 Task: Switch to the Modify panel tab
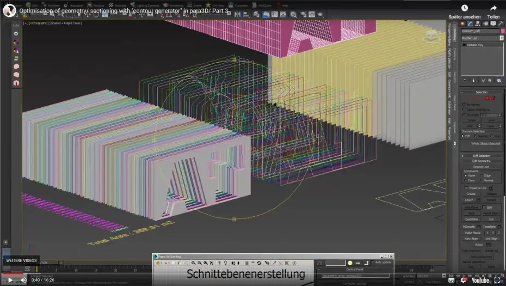point(470,23)
